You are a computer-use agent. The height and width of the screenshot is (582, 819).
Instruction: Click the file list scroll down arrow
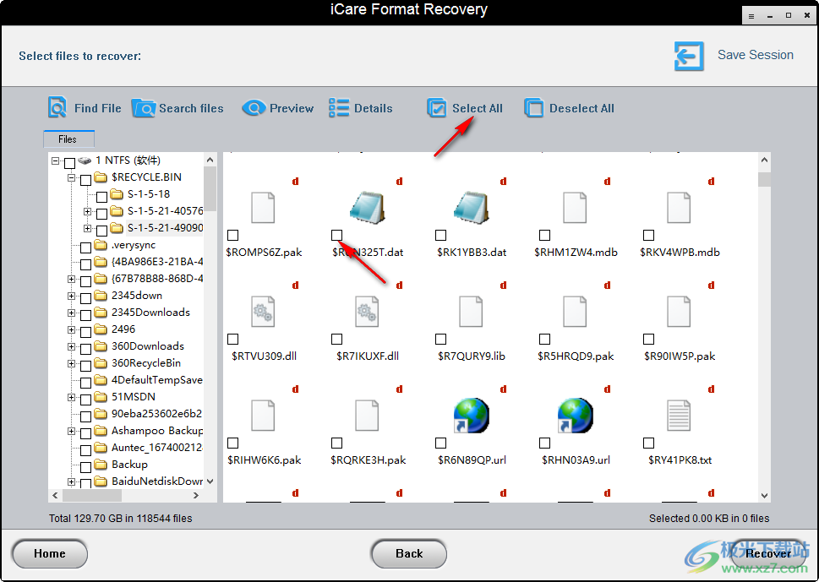(764, 496)
